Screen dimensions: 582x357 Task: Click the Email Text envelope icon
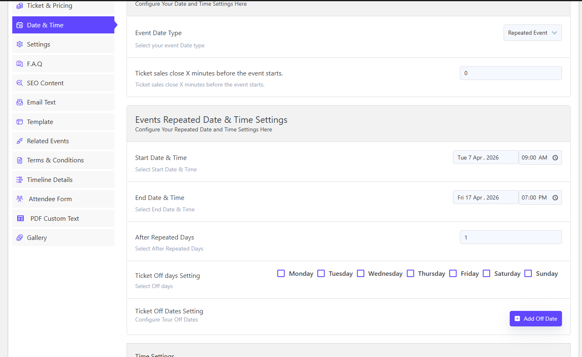(20, 102)
